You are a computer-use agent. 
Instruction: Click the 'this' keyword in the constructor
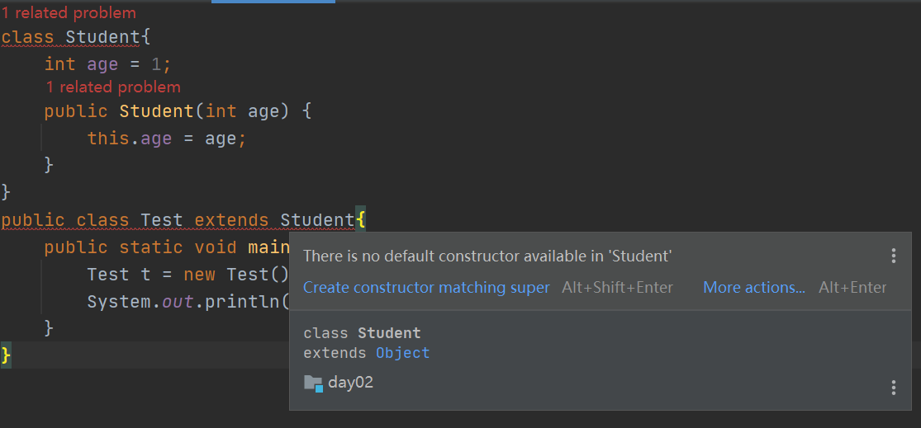click(x=108, y=139)
